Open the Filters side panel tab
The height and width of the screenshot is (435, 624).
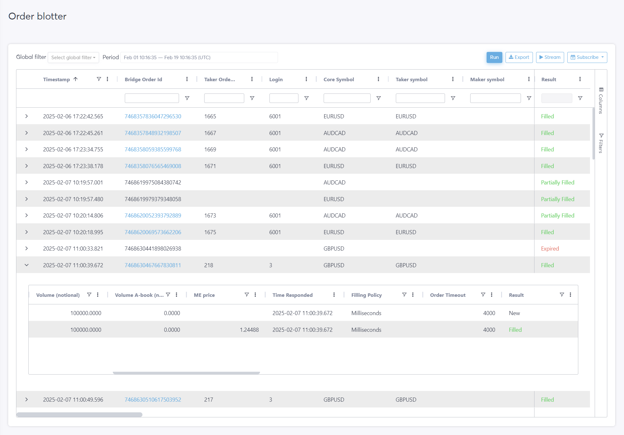point(601,143)
